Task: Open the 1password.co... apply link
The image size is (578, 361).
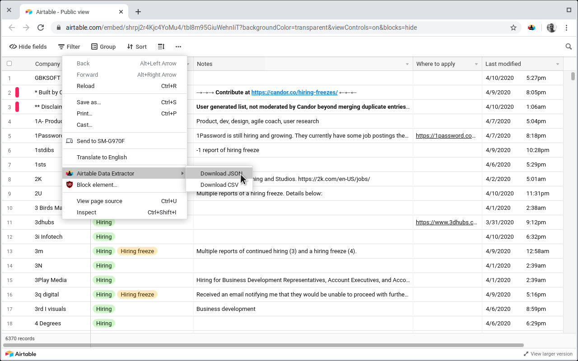Action: pos(446,135)
